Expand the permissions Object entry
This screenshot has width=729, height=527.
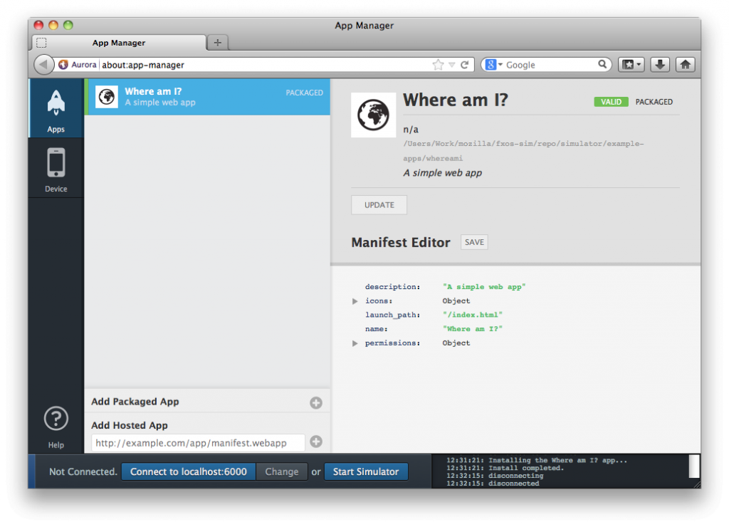pos(355,343)
